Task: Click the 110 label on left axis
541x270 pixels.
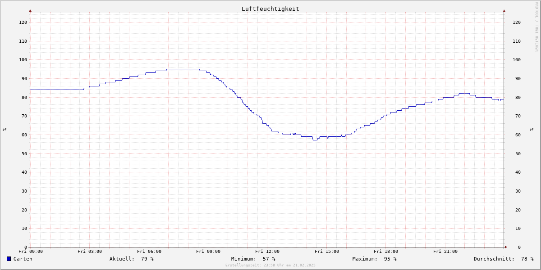Action: 23,41
